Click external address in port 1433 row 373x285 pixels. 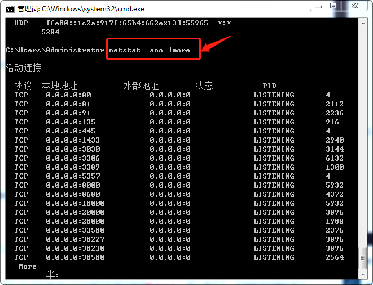point(170,140)
